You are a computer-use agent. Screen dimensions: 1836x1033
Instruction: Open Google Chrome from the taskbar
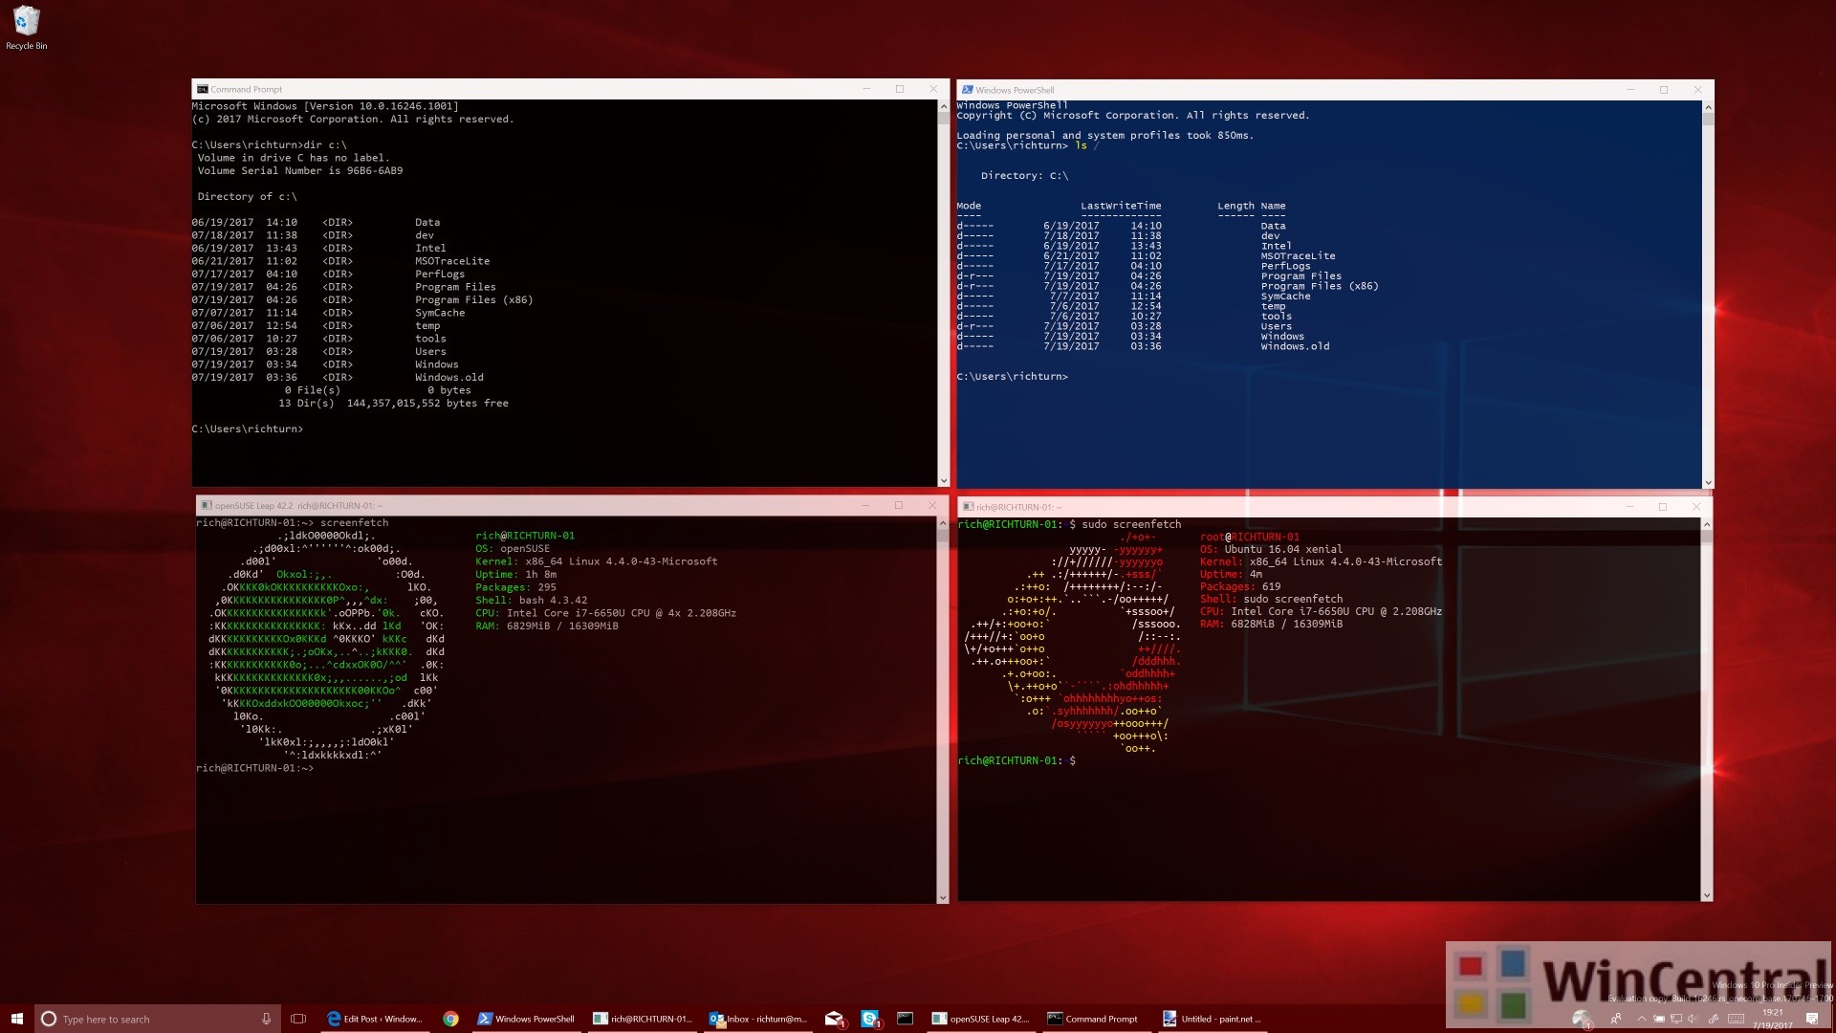[x=450, y=1019]
